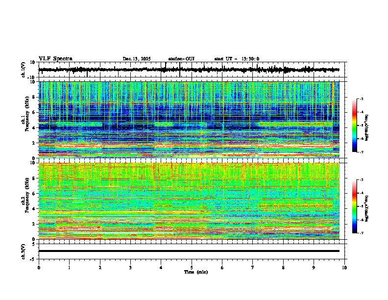Screen dimensions: 388x300
Task: Click the ch.2 spectrogram panel
Action: (189, 201)
